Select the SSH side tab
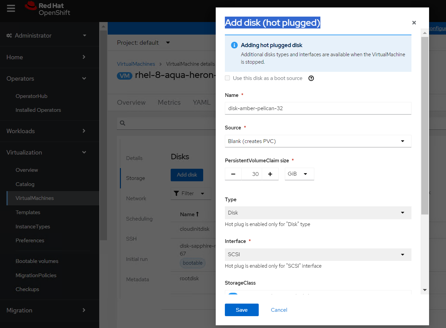The height and width of the screenshot is (328, 446). [131, 239]
